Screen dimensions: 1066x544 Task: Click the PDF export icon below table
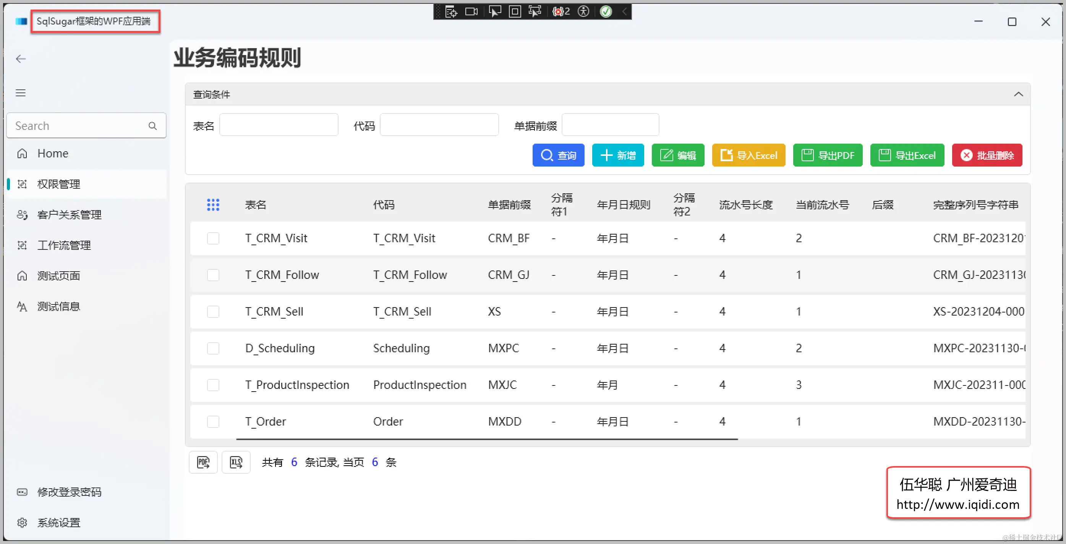click(203, 462)
